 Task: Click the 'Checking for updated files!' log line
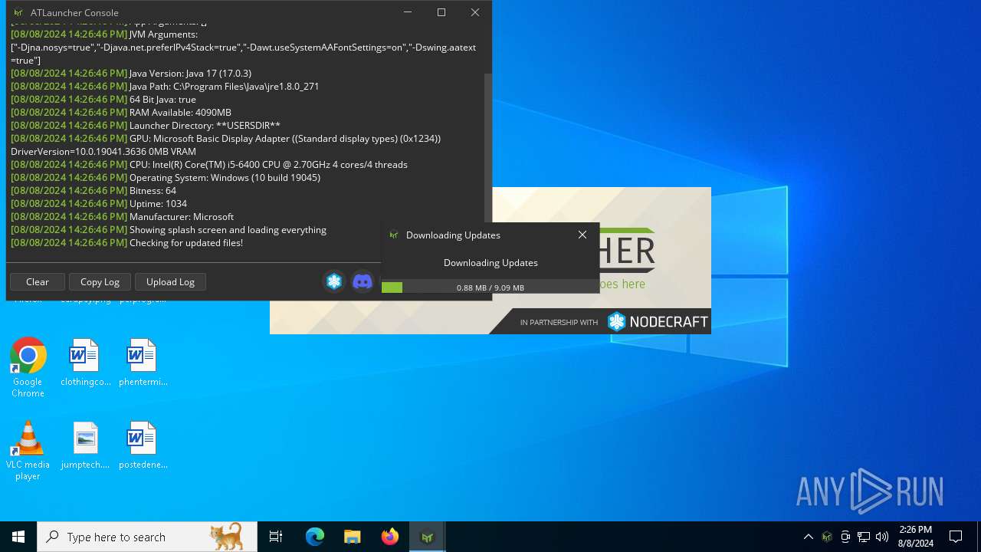pos(127,243)
